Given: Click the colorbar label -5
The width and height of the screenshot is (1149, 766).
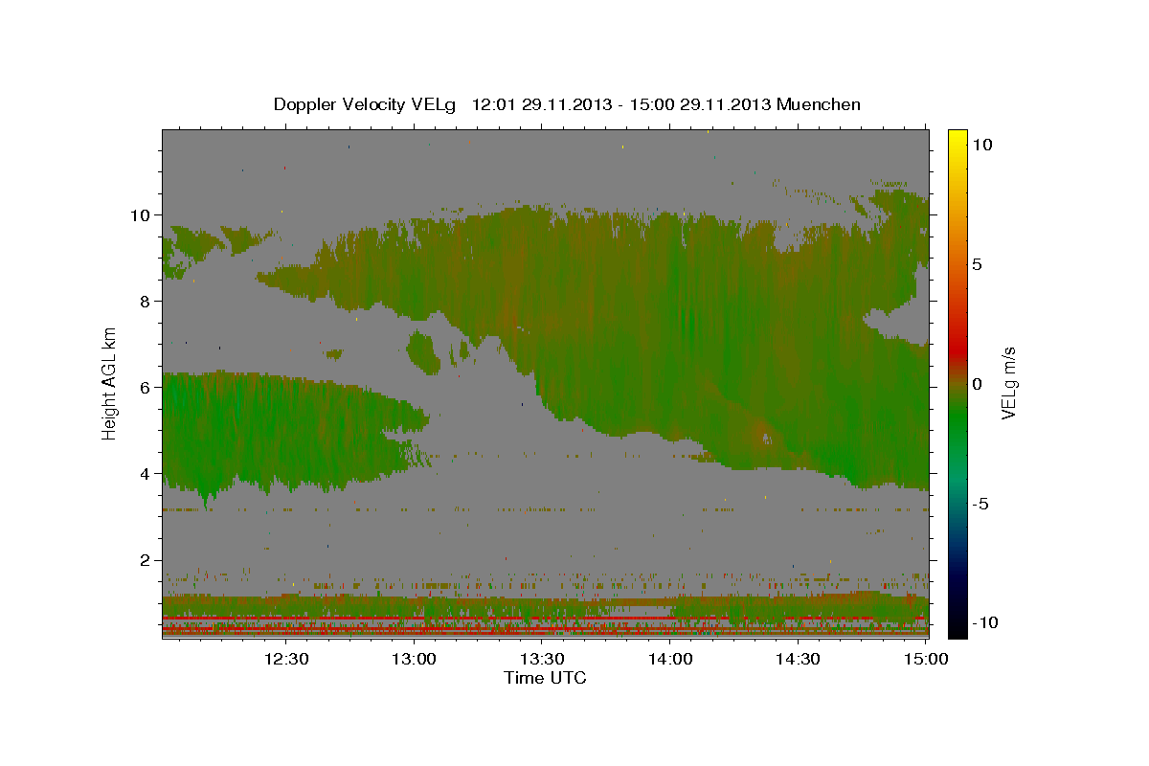Looking at the screenshot, I should click(x=980, y=504).
